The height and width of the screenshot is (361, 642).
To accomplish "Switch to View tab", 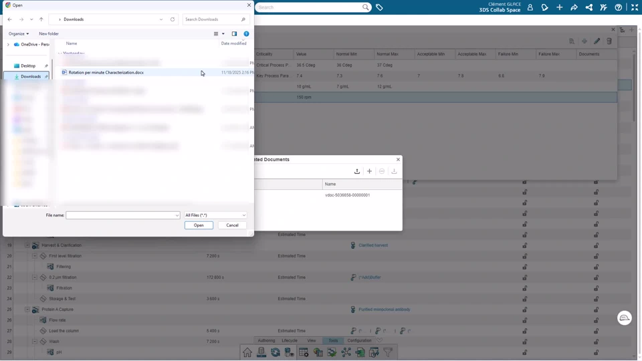I will click(x=312, y=340).
